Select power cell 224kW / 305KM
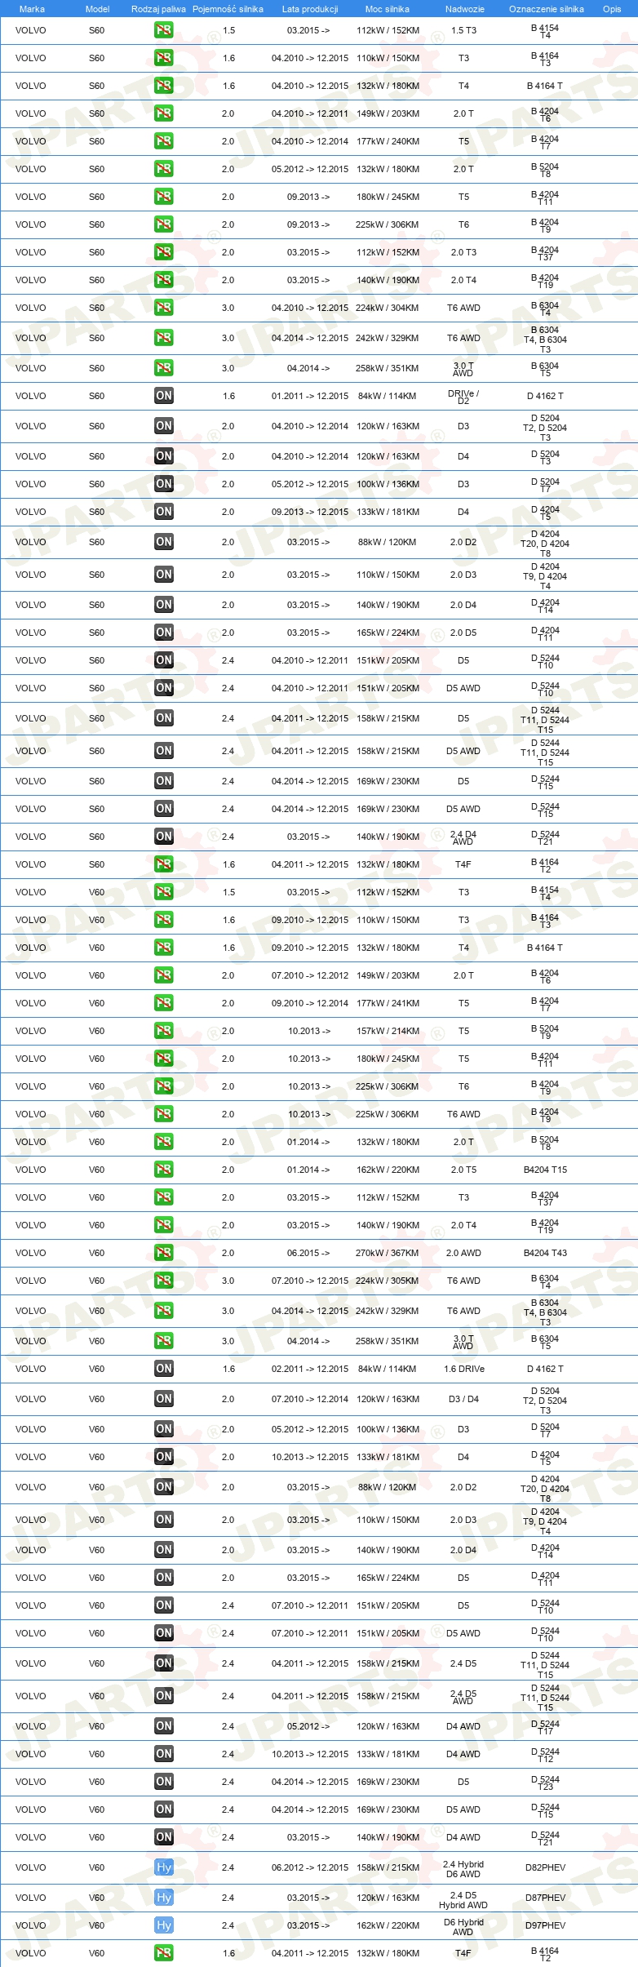Viewport: 638px width, 1967px height. pos(388,1281)
